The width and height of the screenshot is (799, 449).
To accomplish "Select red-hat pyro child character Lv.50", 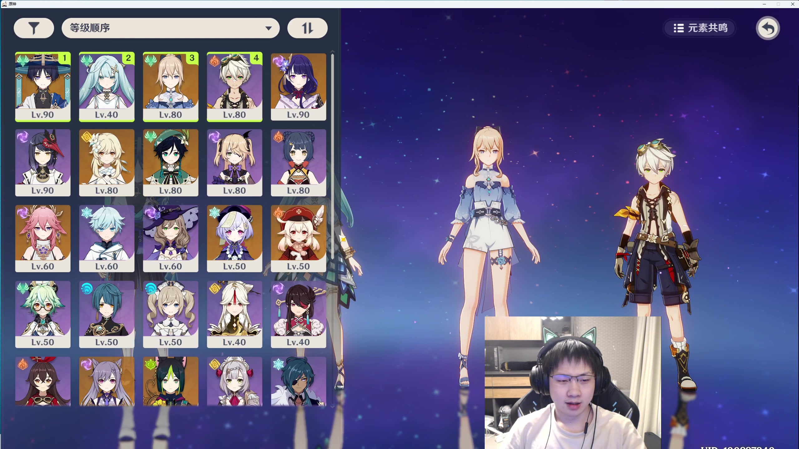I will pos(298,238).
